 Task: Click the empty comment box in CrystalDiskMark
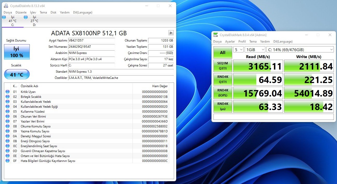(x=273, y=117)
